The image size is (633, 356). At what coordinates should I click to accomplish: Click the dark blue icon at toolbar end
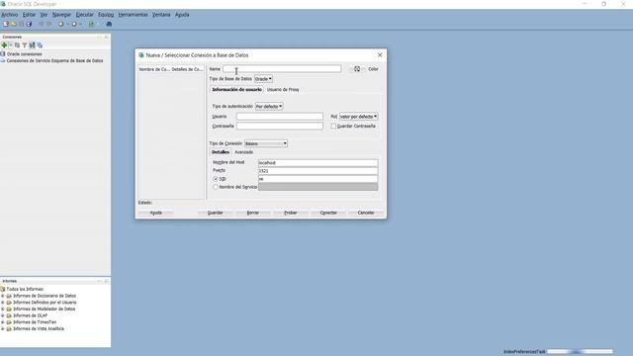[x=109, y=24]
